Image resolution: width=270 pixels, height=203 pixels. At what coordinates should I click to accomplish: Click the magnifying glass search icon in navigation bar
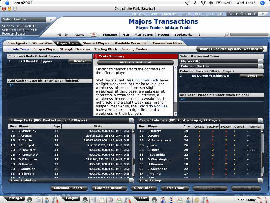coord(226,35)
